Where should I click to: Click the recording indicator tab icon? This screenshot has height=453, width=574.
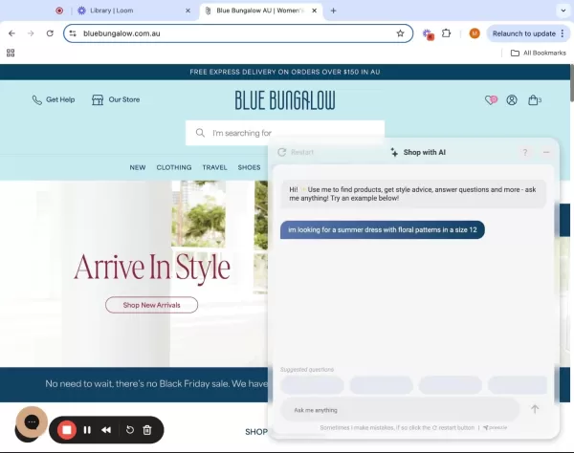[x=59, y=11]
